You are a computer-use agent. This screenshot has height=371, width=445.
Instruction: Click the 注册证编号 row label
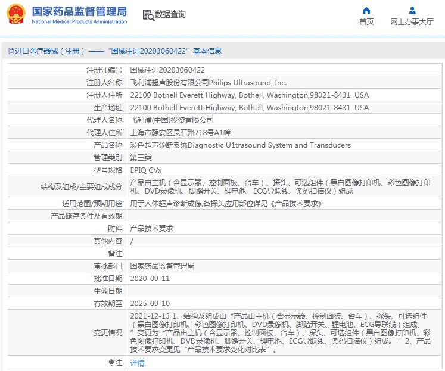(104, 70)
